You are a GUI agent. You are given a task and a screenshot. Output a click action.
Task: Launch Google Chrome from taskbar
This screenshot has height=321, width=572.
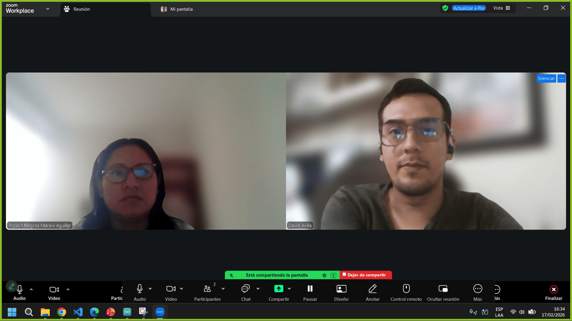[61, 312]
